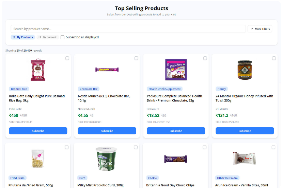Click the Pediasure health drink product image
This screenshot has width=282, height=190.
coord(176,70)
